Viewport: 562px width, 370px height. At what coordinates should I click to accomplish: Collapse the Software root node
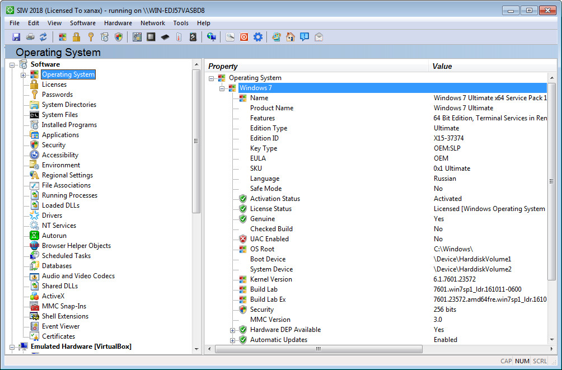(x=12, y=65)
